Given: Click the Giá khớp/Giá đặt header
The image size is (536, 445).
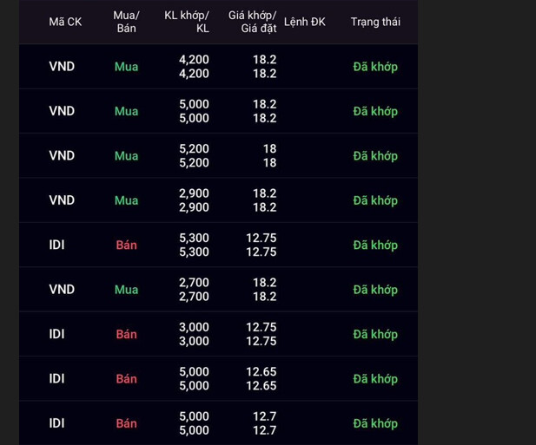Looking at the screenshot, I should pos(258,22).
